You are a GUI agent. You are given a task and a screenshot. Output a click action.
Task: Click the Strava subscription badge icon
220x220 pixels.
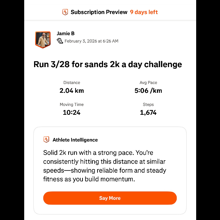(65, 12)
